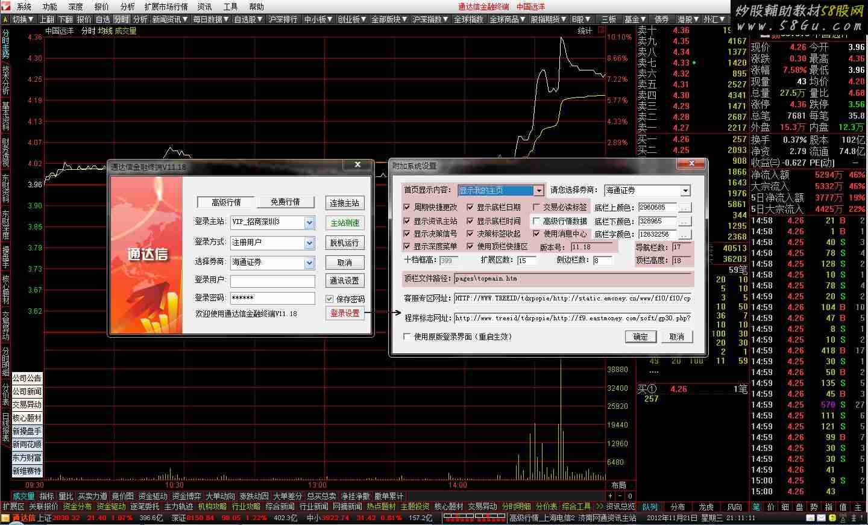Select 龙虎 tab at bottom
Image resolution: width=868 pixels, height=525 pixels.
pos(706,507)
